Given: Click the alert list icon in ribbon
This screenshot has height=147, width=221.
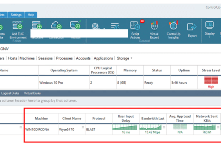Looking at the screenshot, I should 115,26.
